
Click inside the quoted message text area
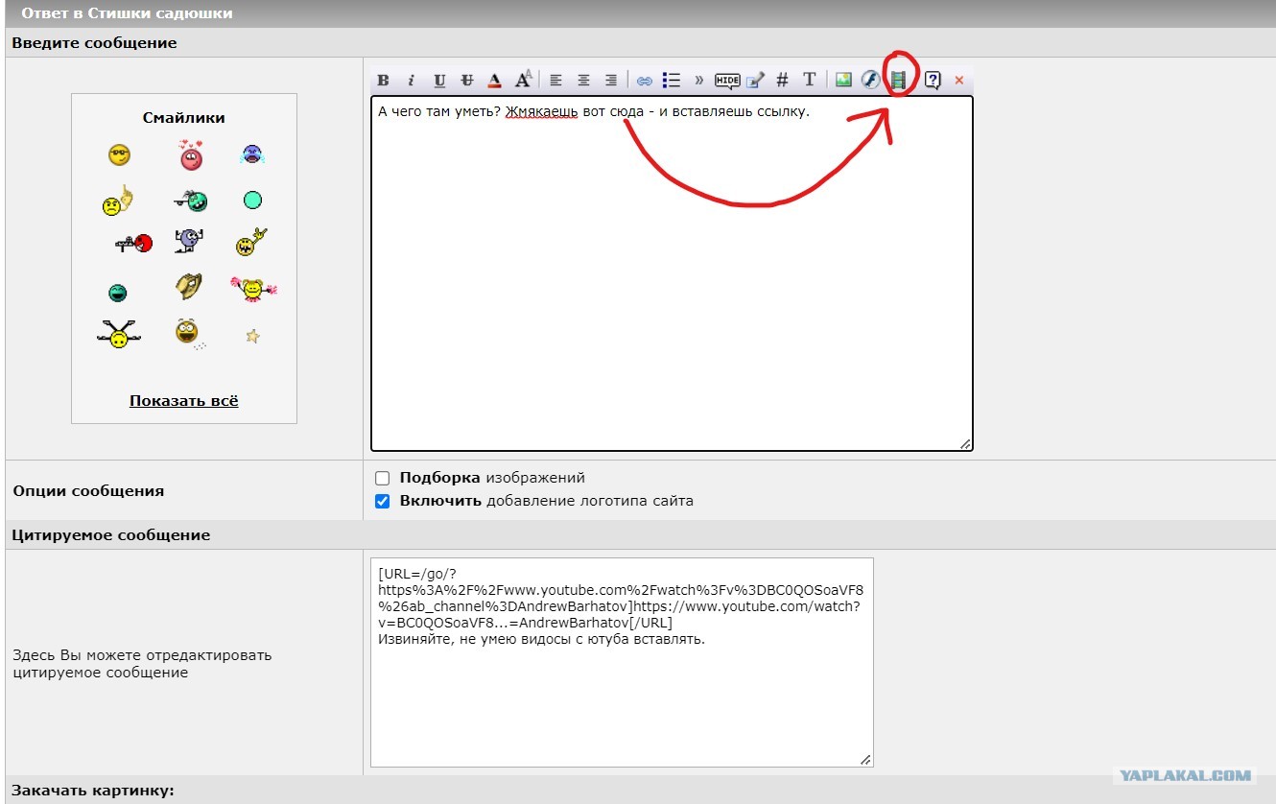coord(622,662)
